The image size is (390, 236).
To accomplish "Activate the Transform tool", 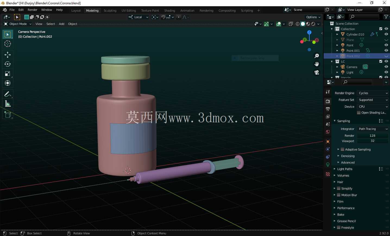I will click(8, 83).
